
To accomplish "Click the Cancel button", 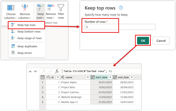I will coord(161,41).
